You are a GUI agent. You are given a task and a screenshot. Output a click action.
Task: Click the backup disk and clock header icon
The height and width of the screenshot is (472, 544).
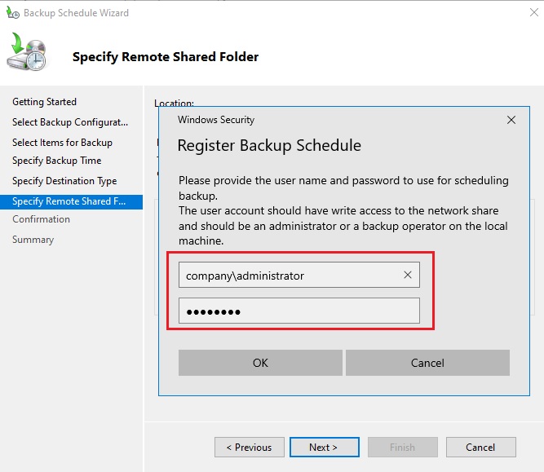coord(29,55)
